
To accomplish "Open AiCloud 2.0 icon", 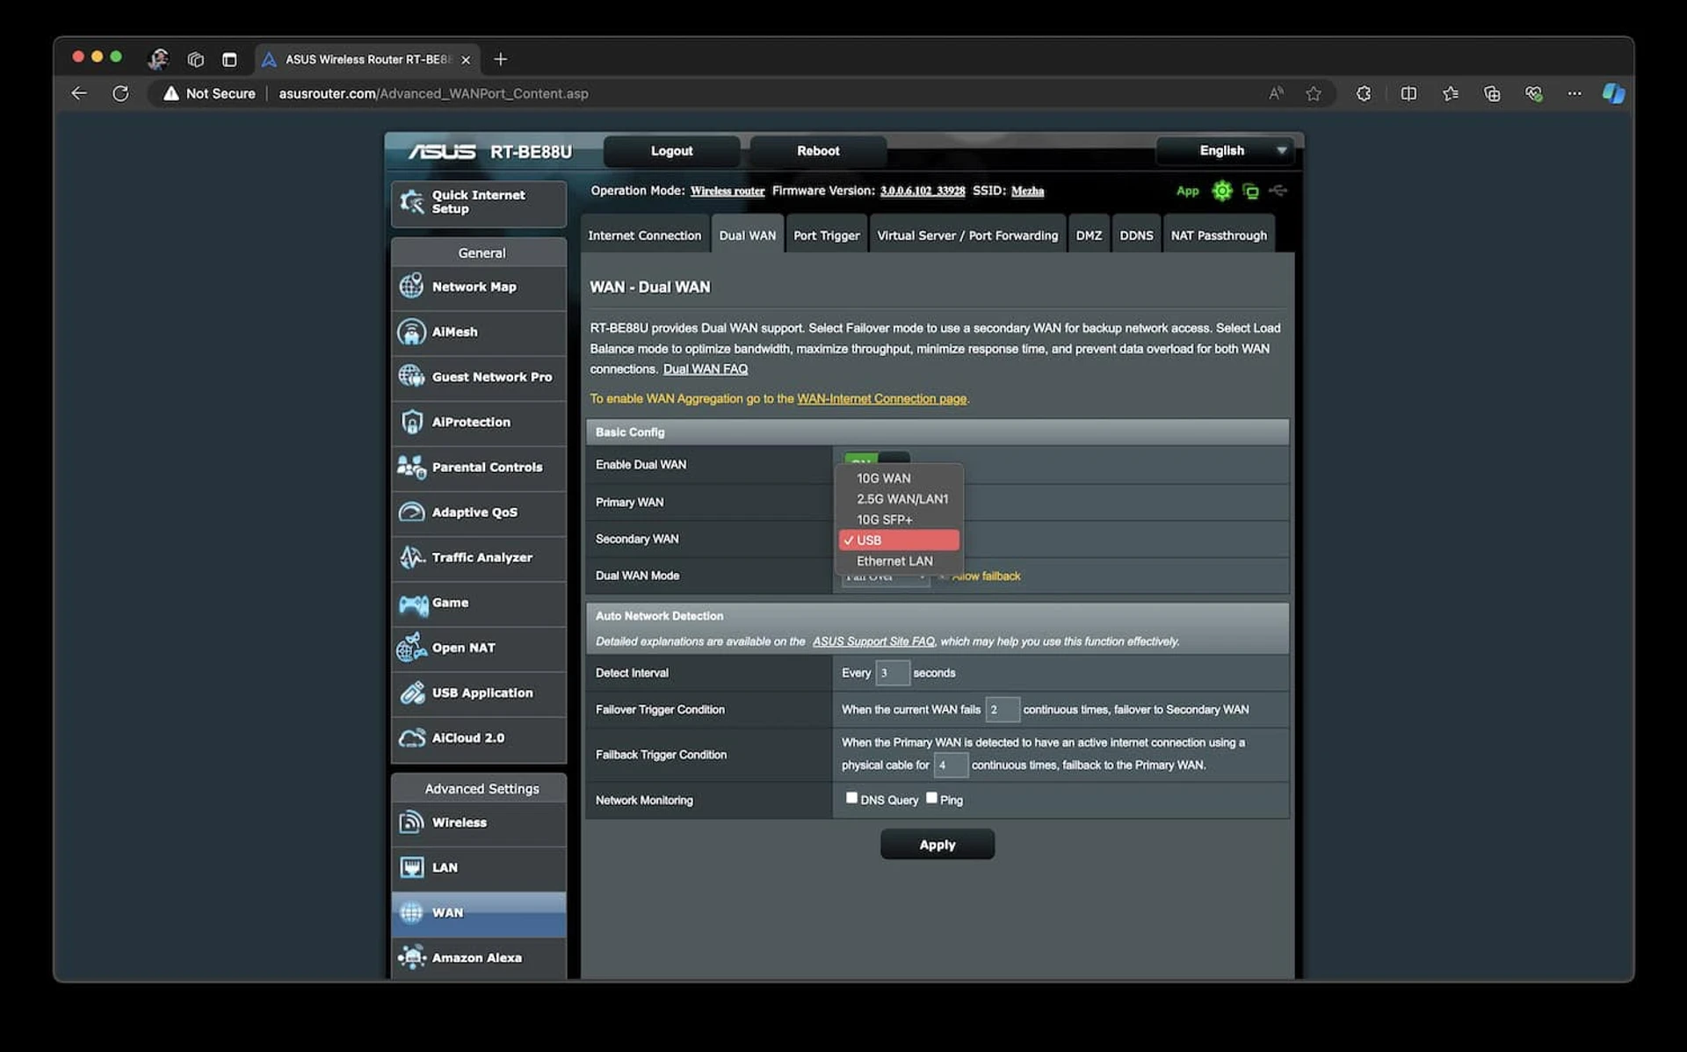I will pos(411,737).
